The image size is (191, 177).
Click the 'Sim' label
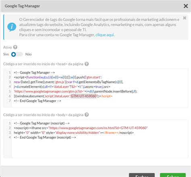[6, 54]
